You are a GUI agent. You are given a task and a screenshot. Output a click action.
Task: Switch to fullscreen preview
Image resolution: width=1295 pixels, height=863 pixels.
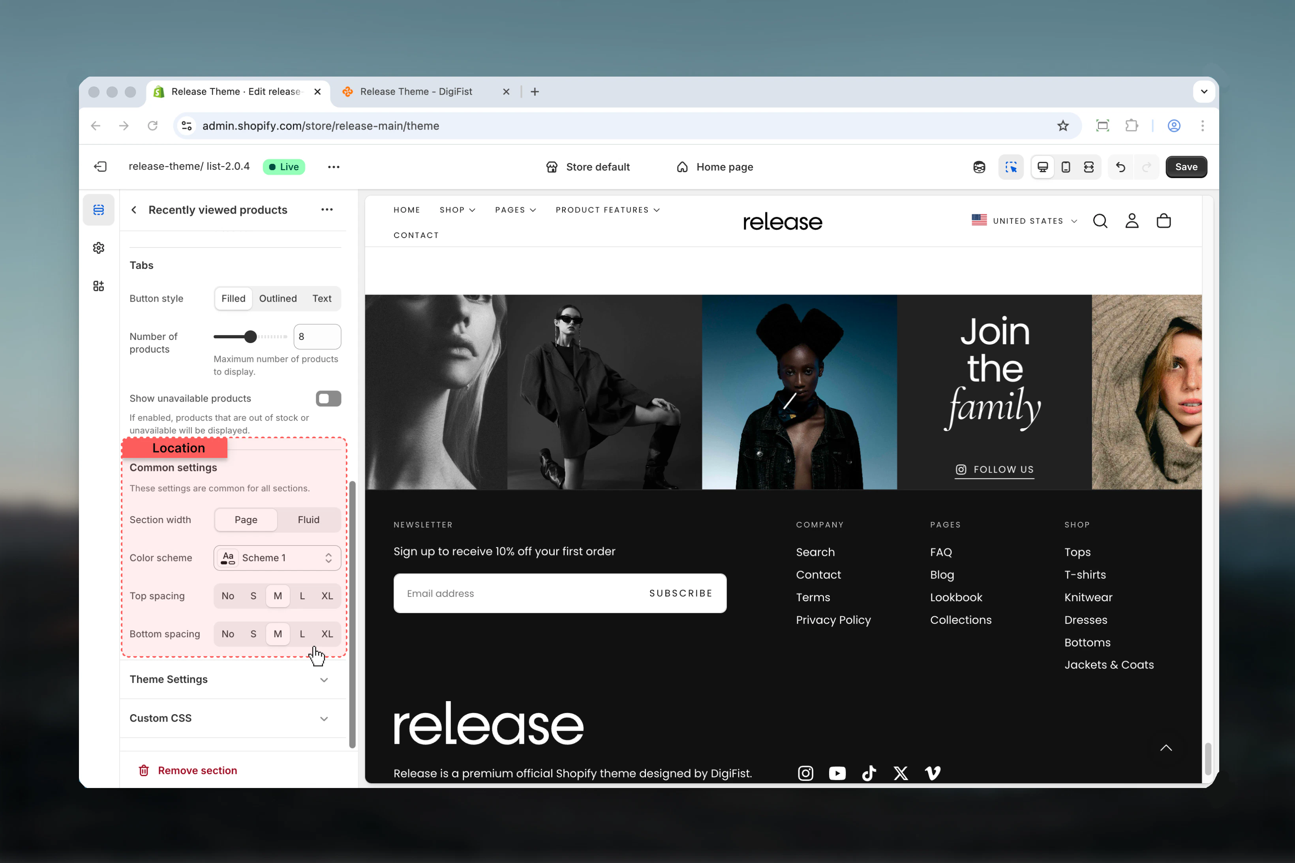point(1089,167)
